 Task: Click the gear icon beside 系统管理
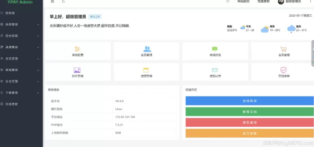click(2, 24)
